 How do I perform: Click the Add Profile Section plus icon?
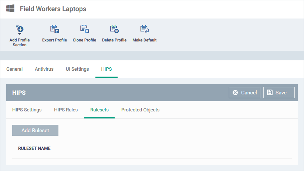click(x=20, y=29)
